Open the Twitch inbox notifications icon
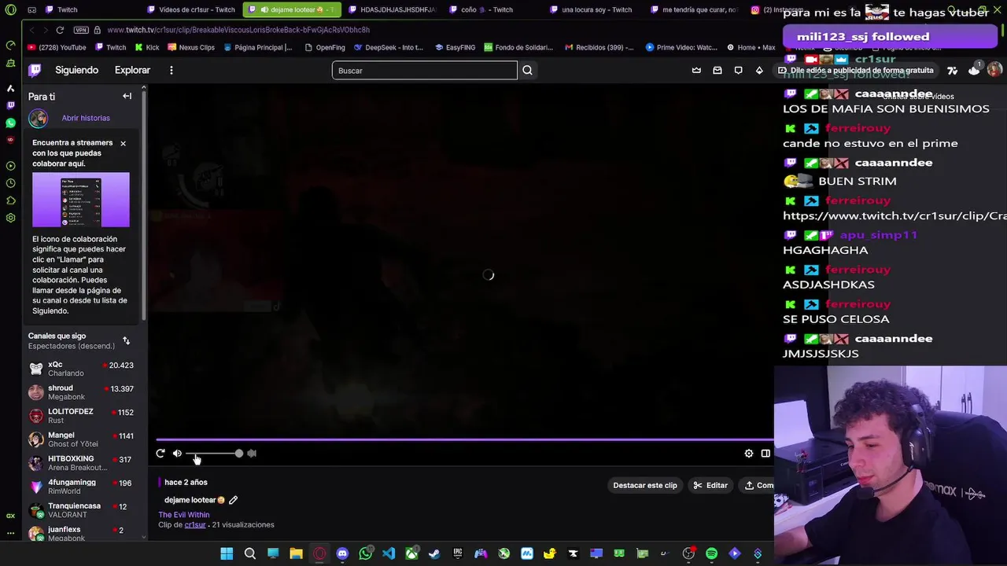1007x566 pixels. click(x=717, y=70)
